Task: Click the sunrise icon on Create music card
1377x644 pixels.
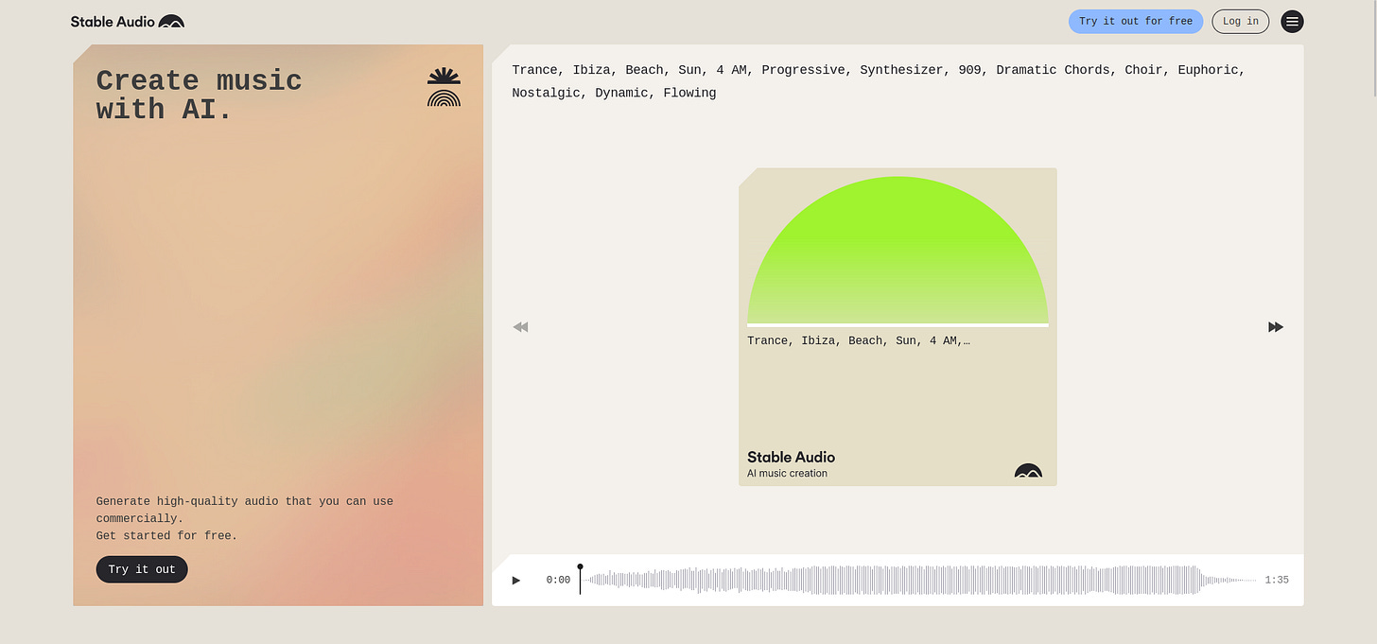Action: click(x=444, y=87)
